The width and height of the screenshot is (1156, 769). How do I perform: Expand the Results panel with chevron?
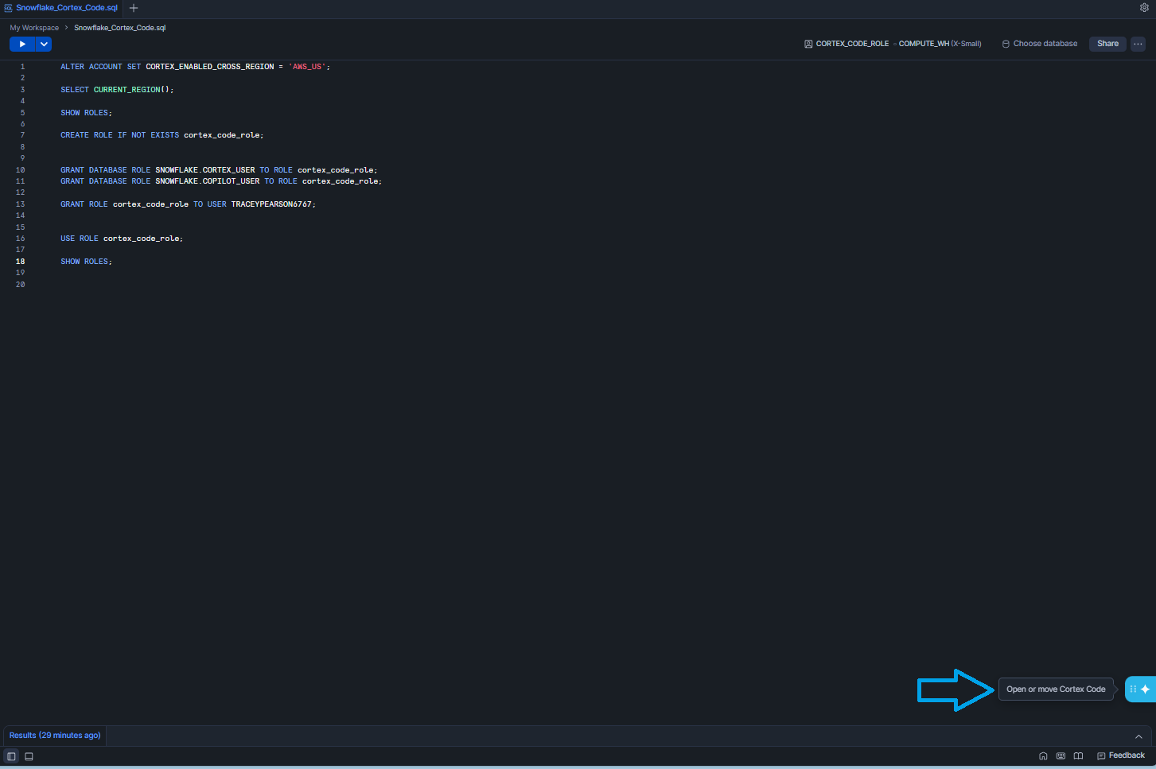pos(1138,736)
